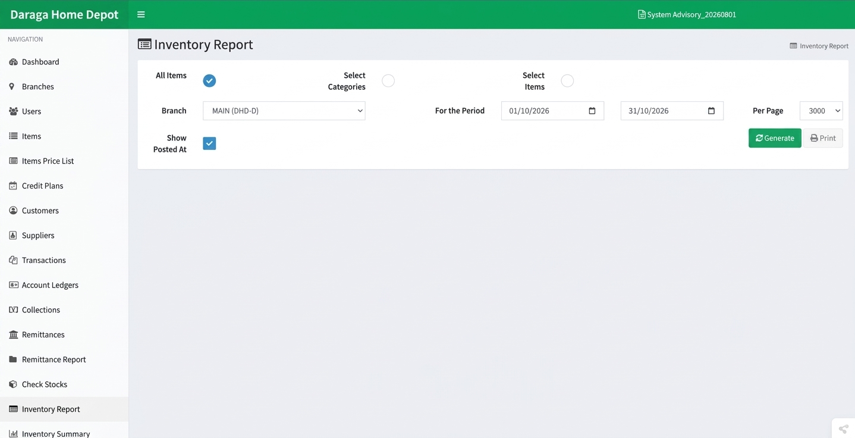Open the Credit Plans menu item

click(x=64, y=186)
